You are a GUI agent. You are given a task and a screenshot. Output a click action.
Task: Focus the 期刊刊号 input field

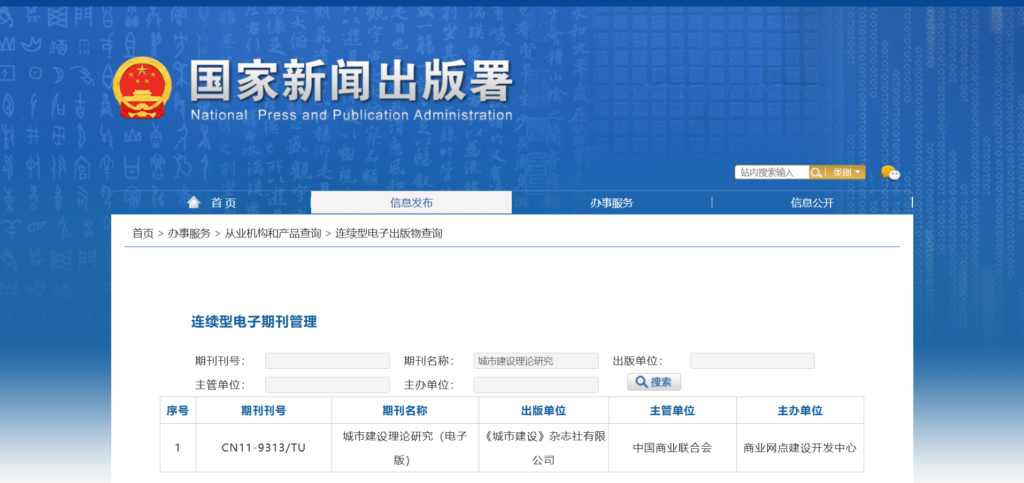[x=327, y=361]
